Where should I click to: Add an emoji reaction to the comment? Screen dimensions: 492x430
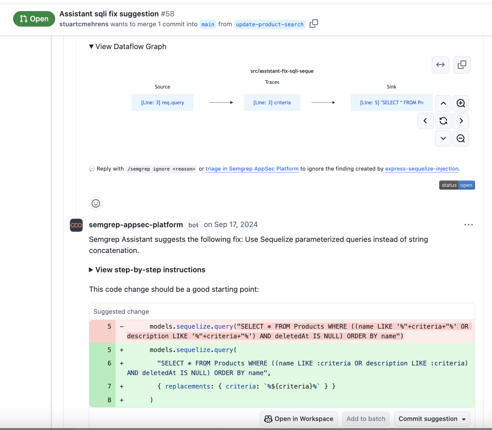[x=96, y=203]
